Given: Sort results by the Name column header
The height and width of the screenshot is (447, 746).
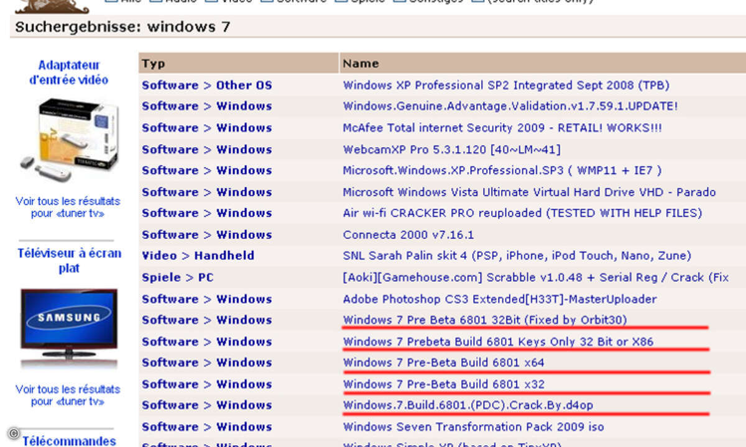Looking at the screenshot, I should [x=361, y=63].
